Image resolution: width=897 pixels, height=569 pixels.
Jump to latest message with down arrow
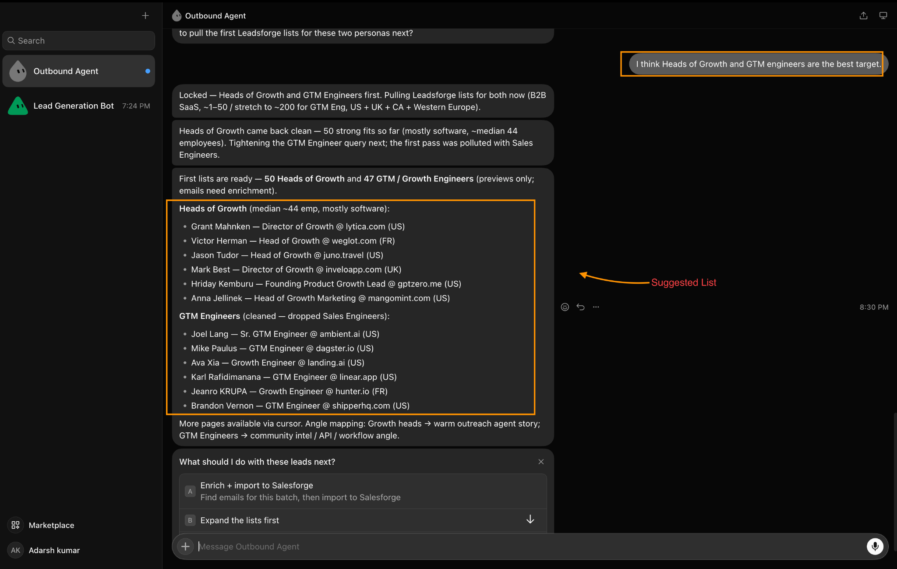[530, 520]
